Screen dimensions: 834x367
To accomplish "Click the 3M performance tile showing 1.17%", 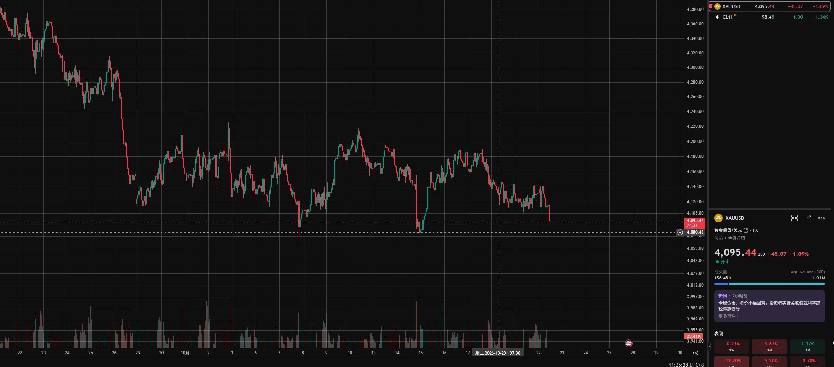I will pyautogui.click(x=808, y=346).
